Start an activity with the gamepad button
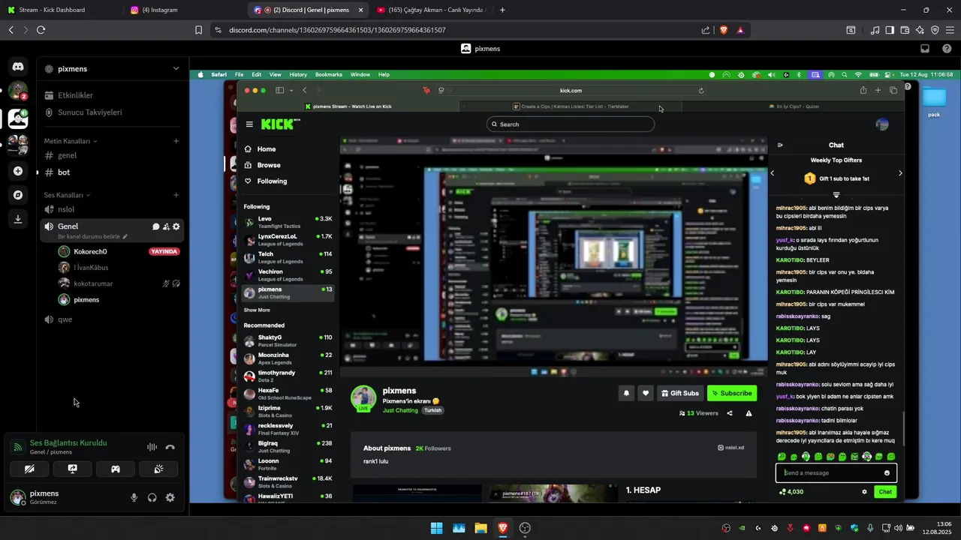961x540 pixels. click(x=116, y=469)
